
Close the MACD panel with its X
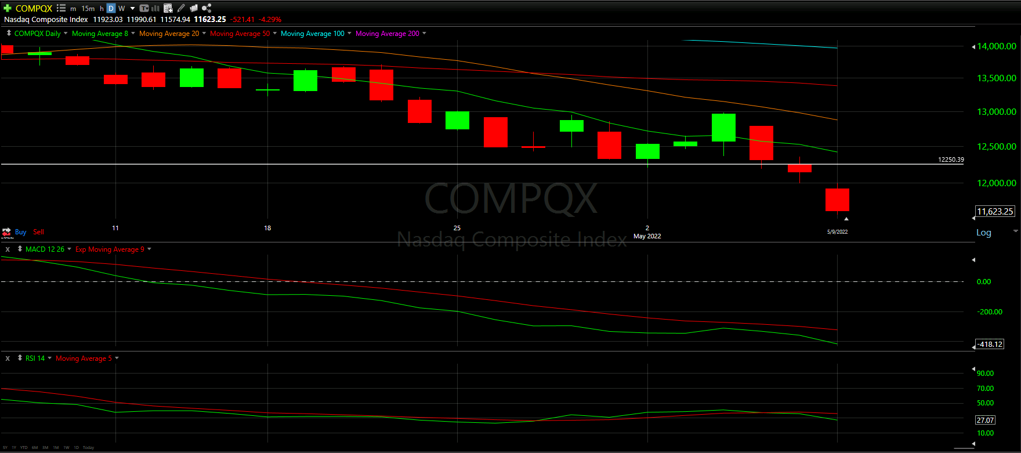pyautogui.click(x=8, y=249)
